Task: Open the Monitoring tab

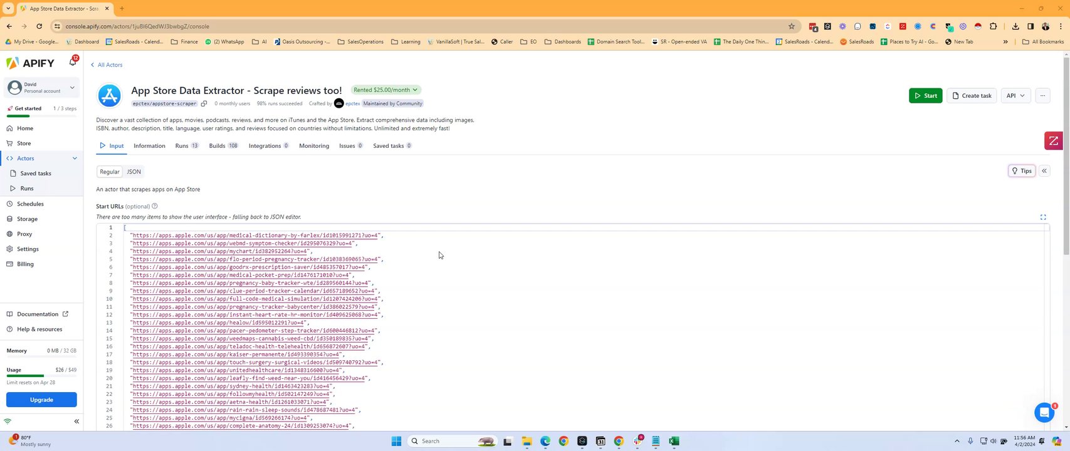Action: click(314, 146)
